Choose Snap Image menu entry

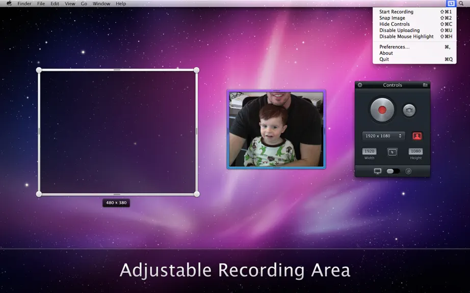(x=414, y=18)
